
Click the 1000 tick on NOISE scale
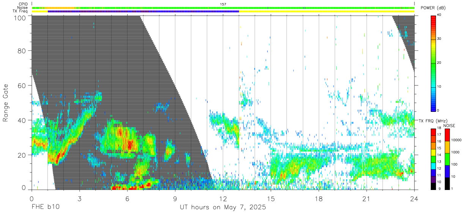coord(456,152)
